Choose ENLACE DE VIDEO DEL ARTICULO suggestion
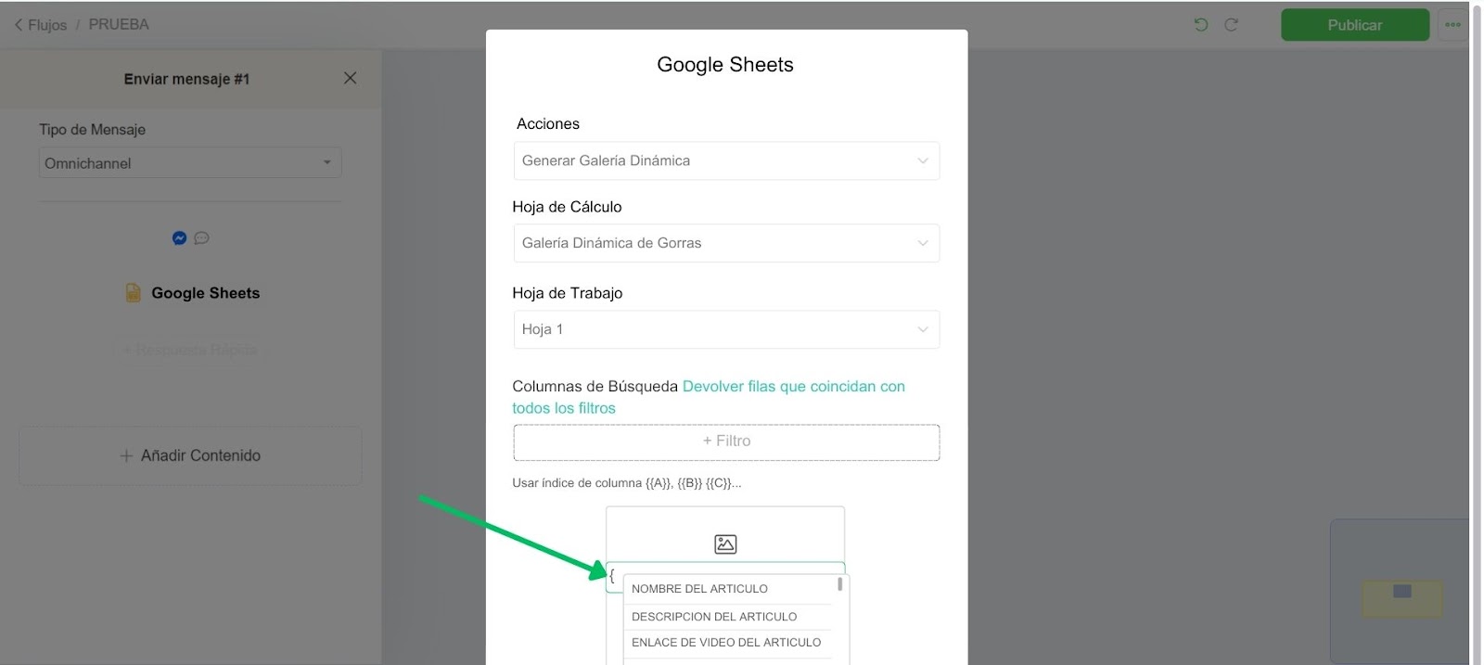The image size is (1484, 665). [x=728, y=643]
